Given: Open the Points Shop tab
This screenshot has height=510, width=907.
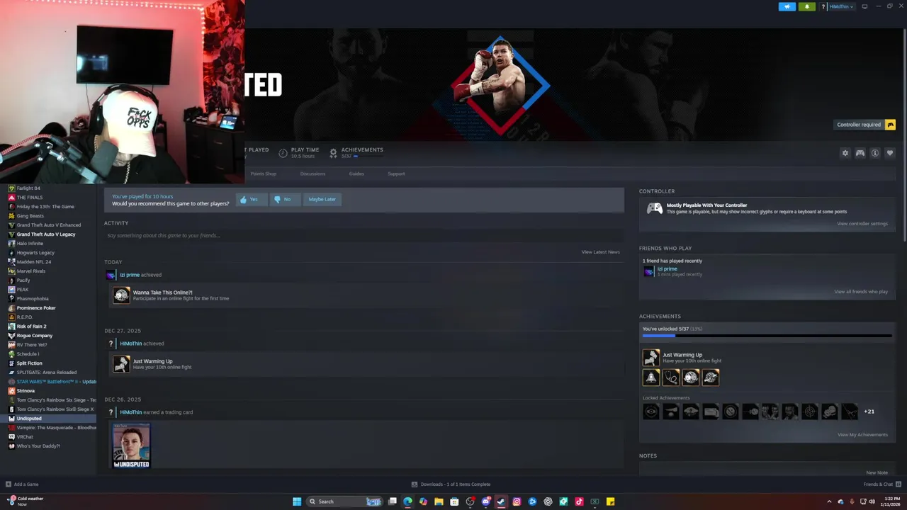Looking at the screenshot, I should [x=264, y=174].
